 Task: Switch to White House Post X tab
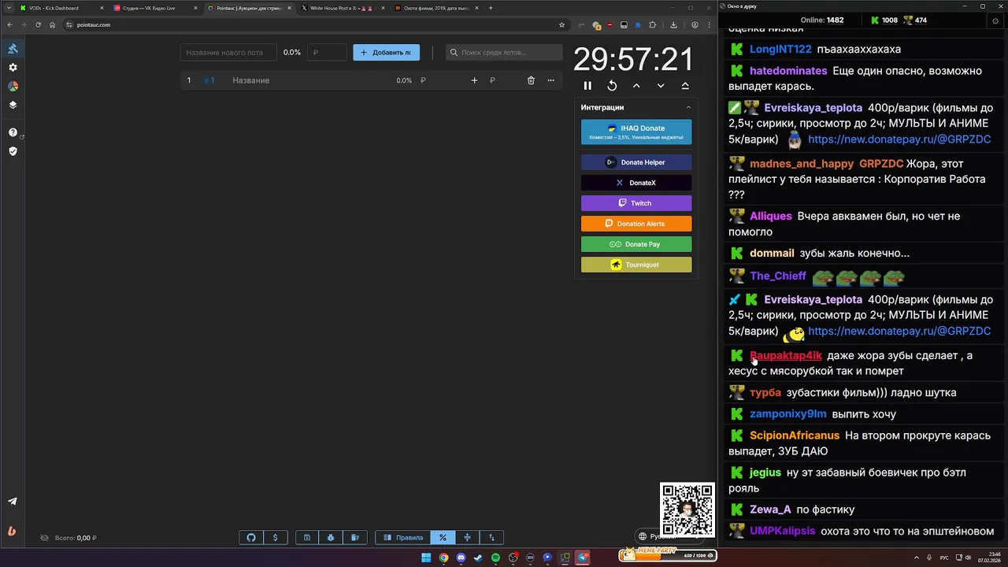[x=341, y=8]
